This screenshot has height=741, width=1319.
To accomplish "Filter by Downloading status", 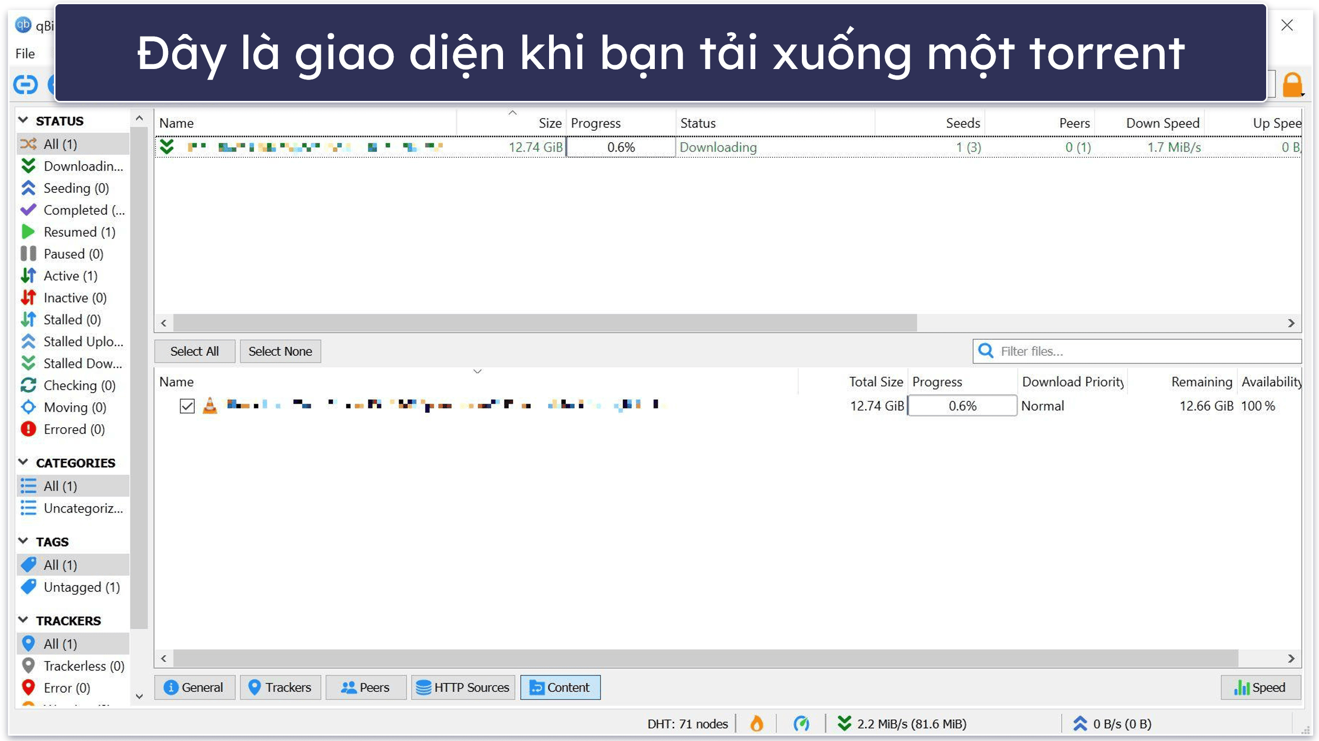I will (x=73, y=166).
